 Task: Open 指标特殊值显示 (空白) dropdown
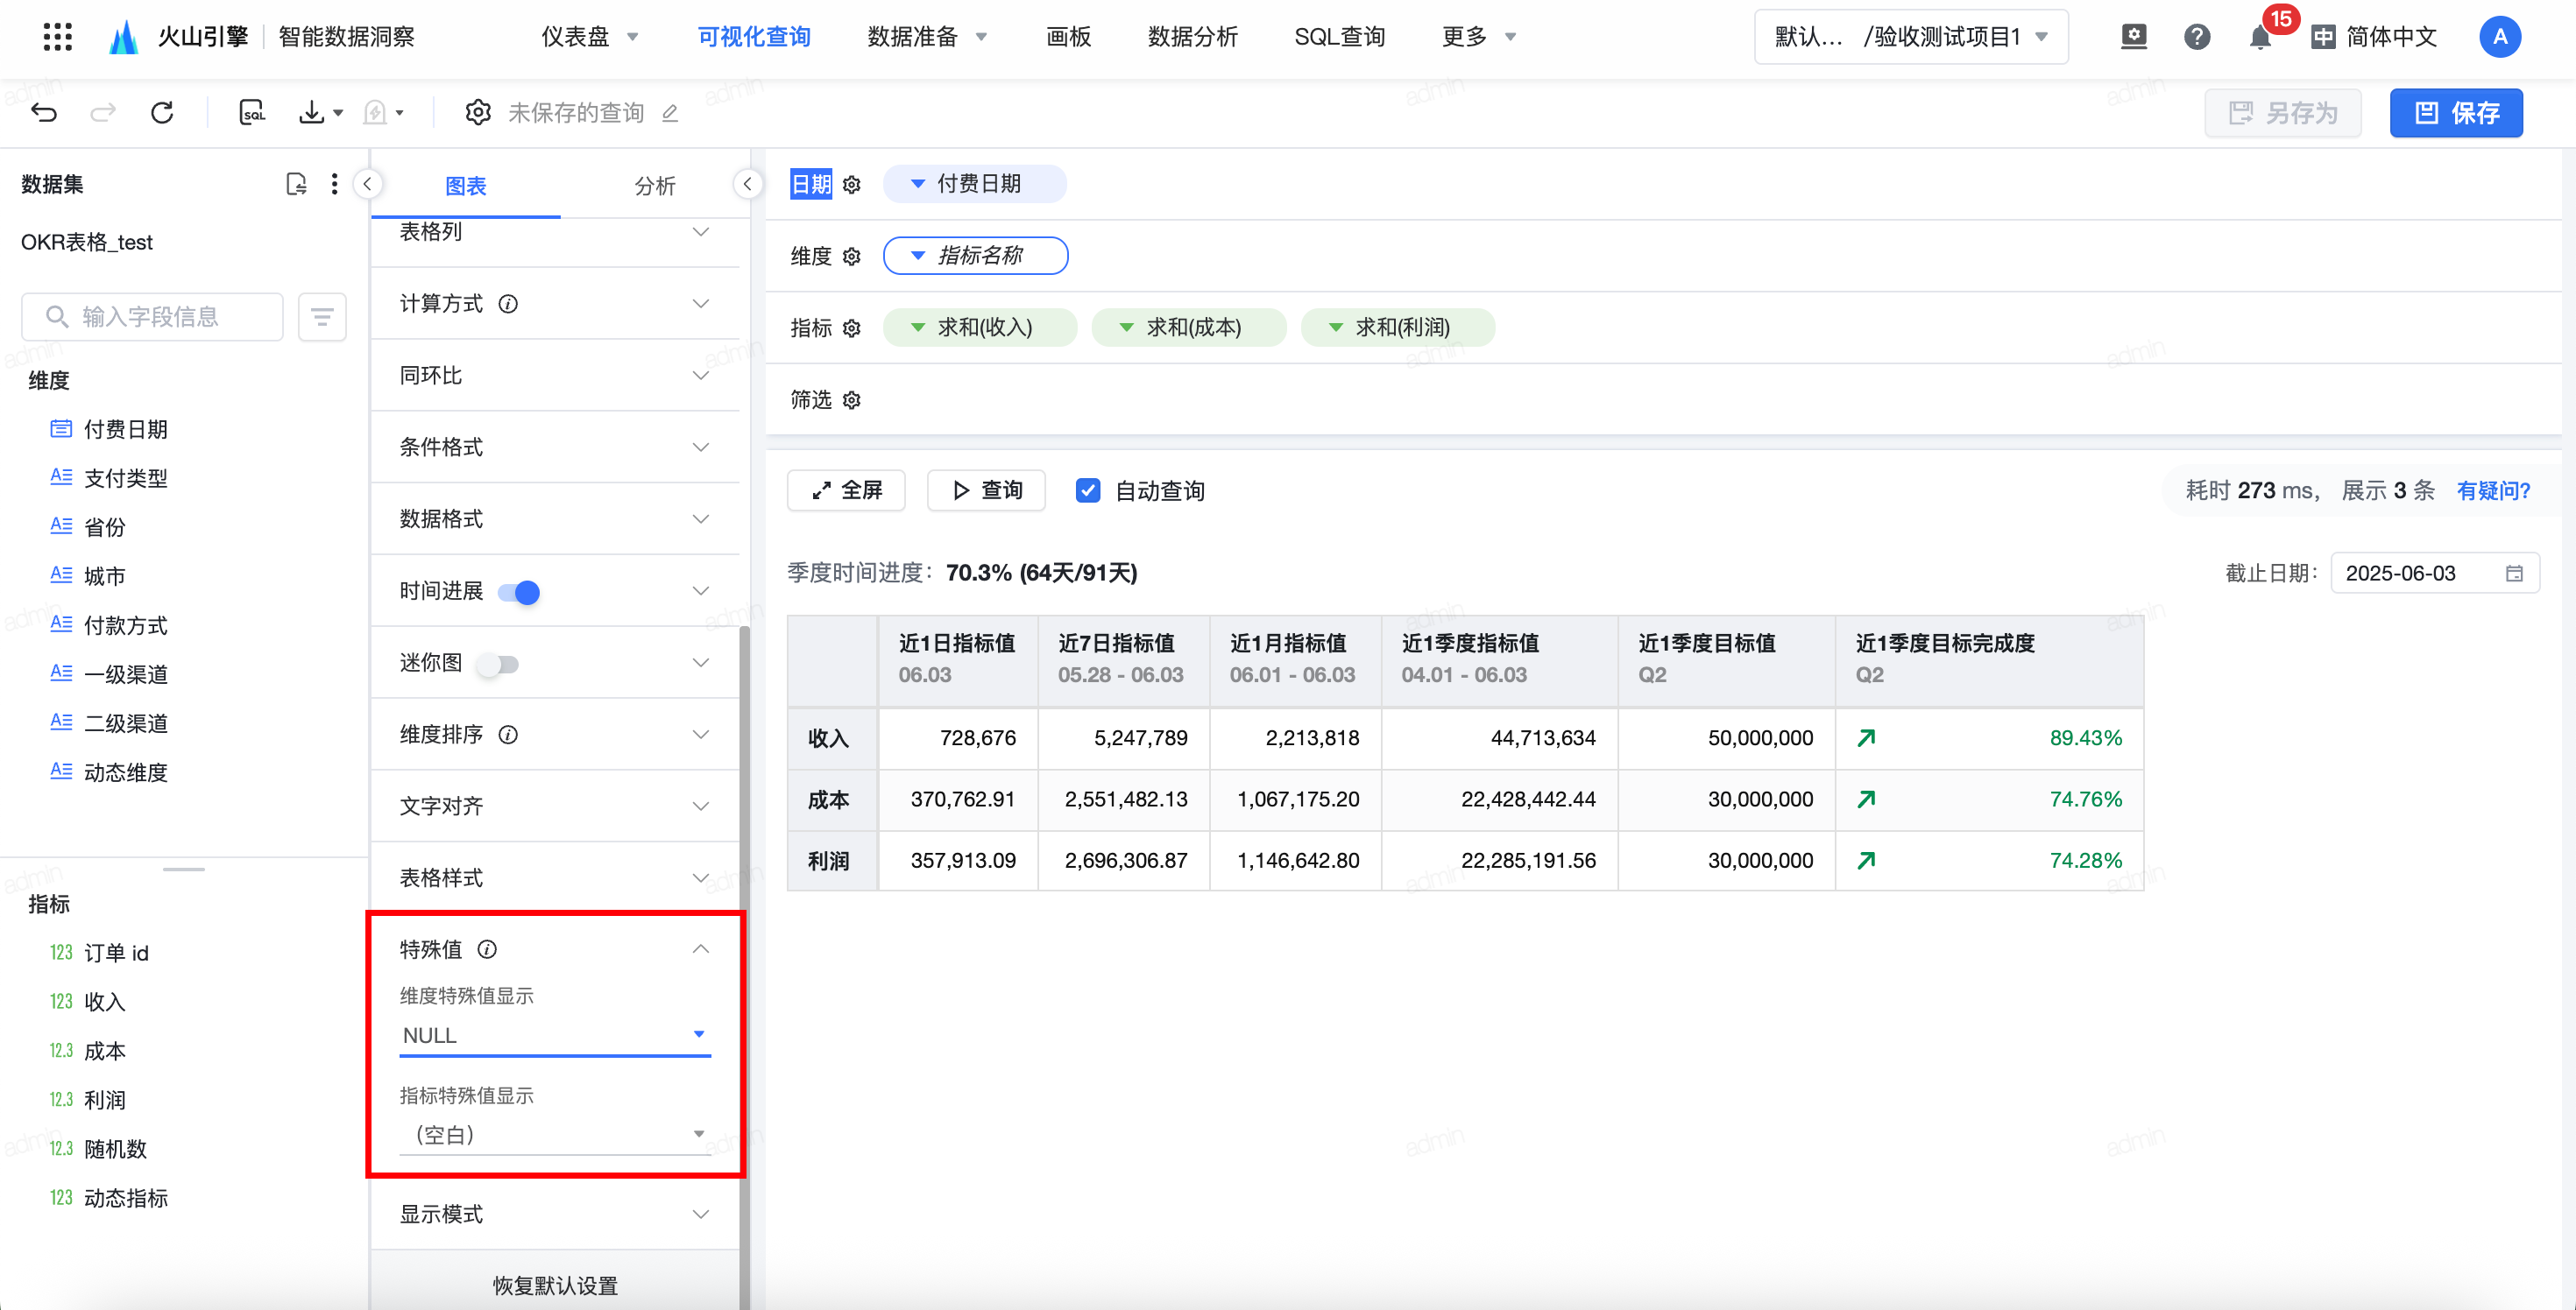555,1134
